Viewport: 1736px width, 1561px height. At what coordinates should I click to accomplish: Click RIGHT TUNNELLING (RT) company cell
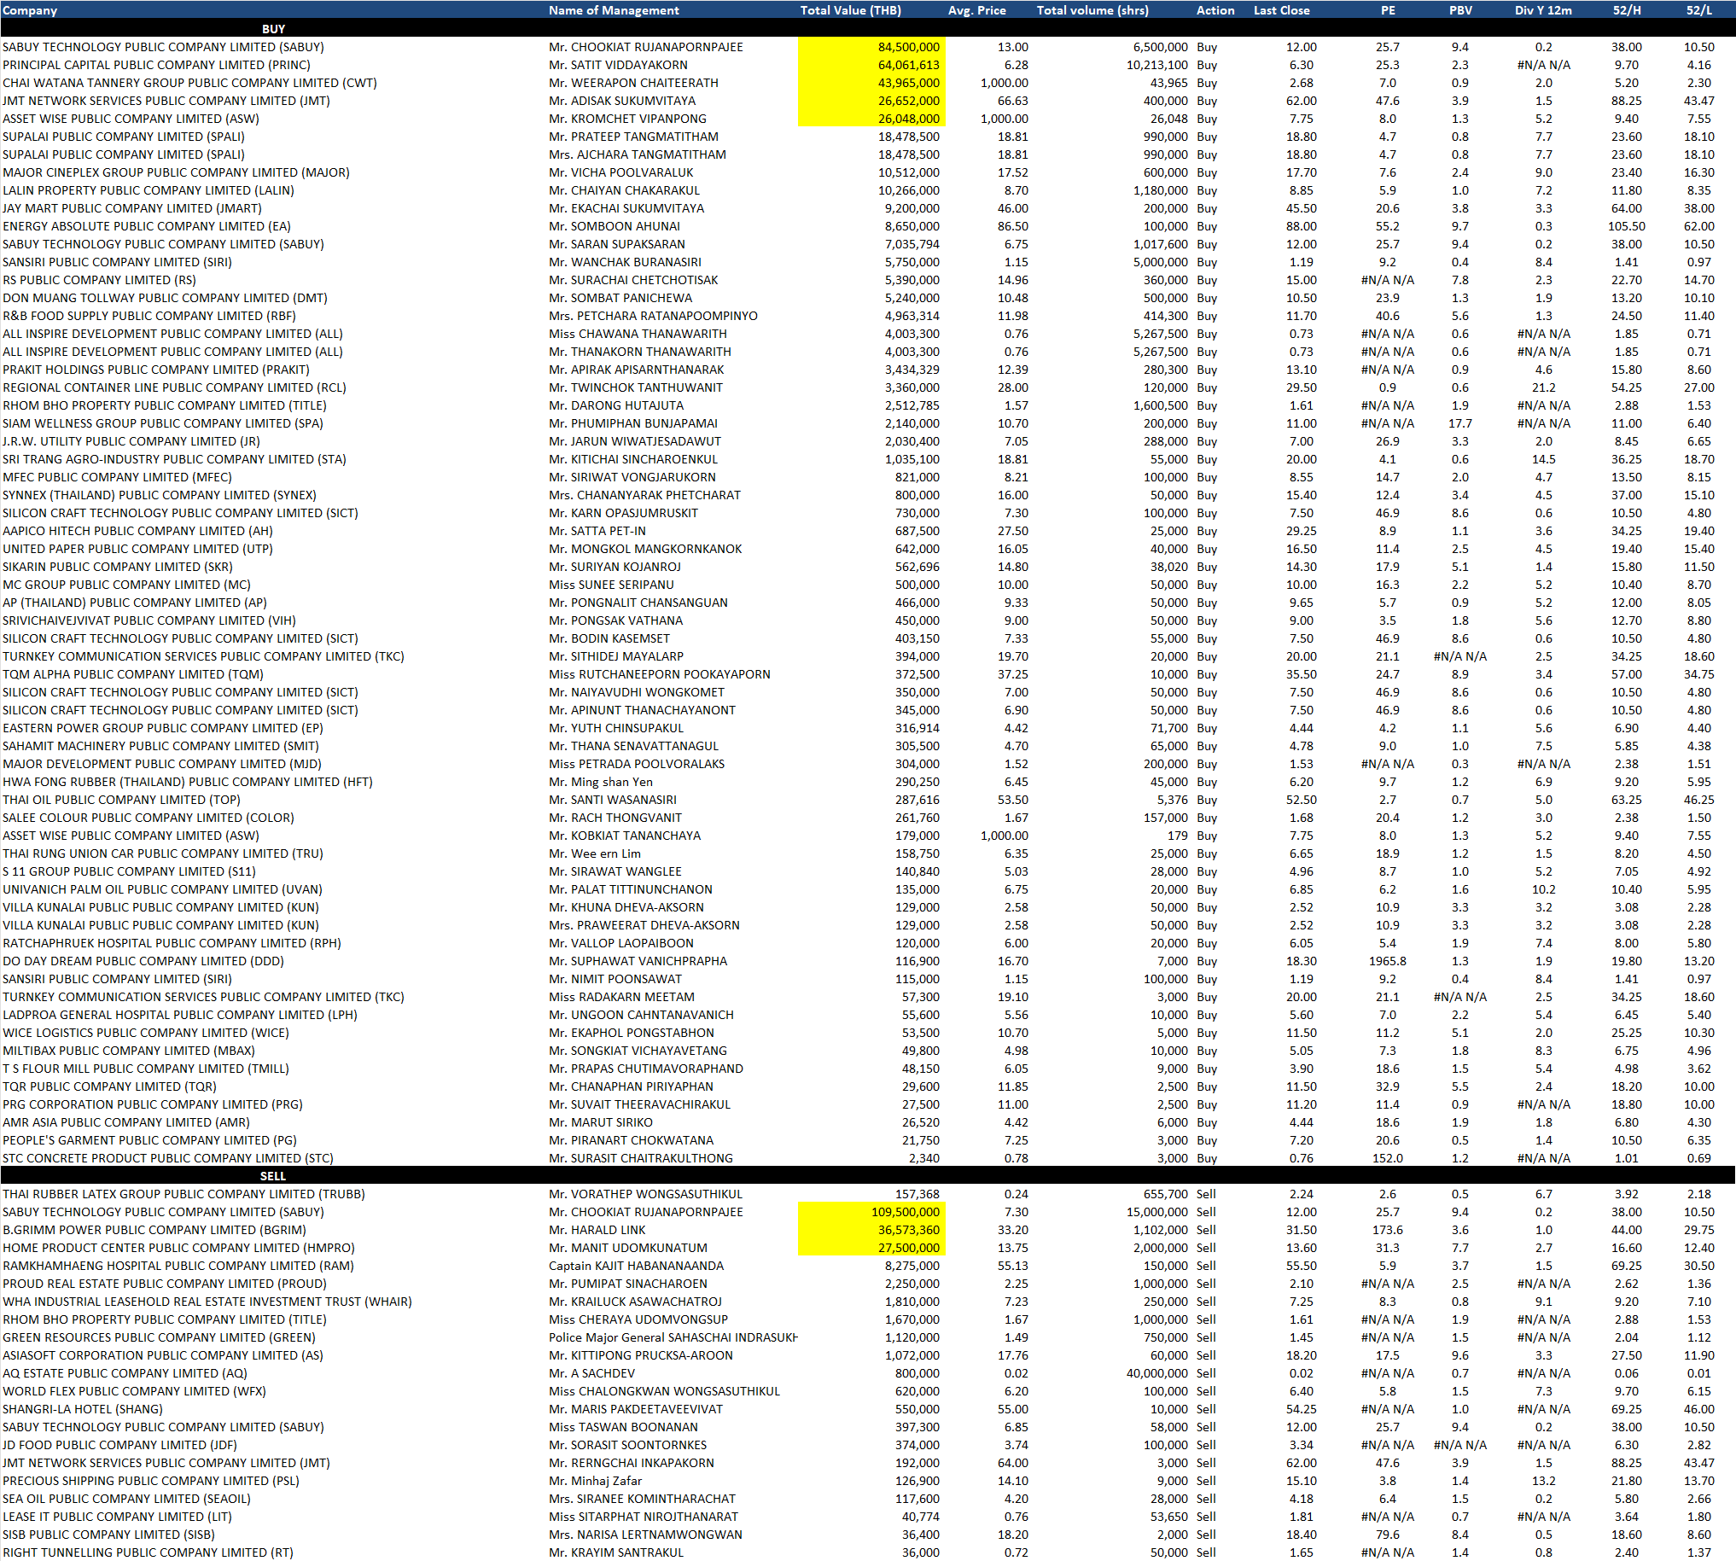coord(148,1552)
